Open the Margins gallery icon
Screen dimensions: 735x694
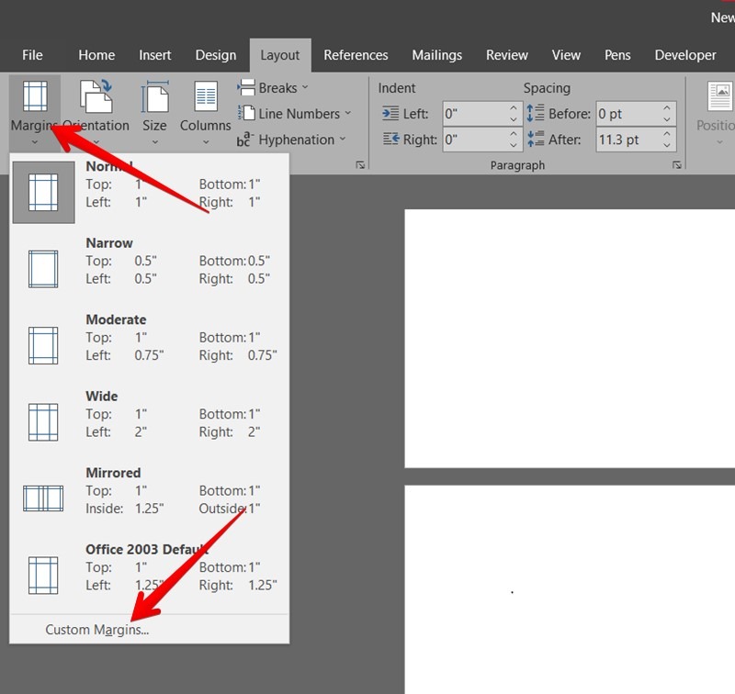33,96
